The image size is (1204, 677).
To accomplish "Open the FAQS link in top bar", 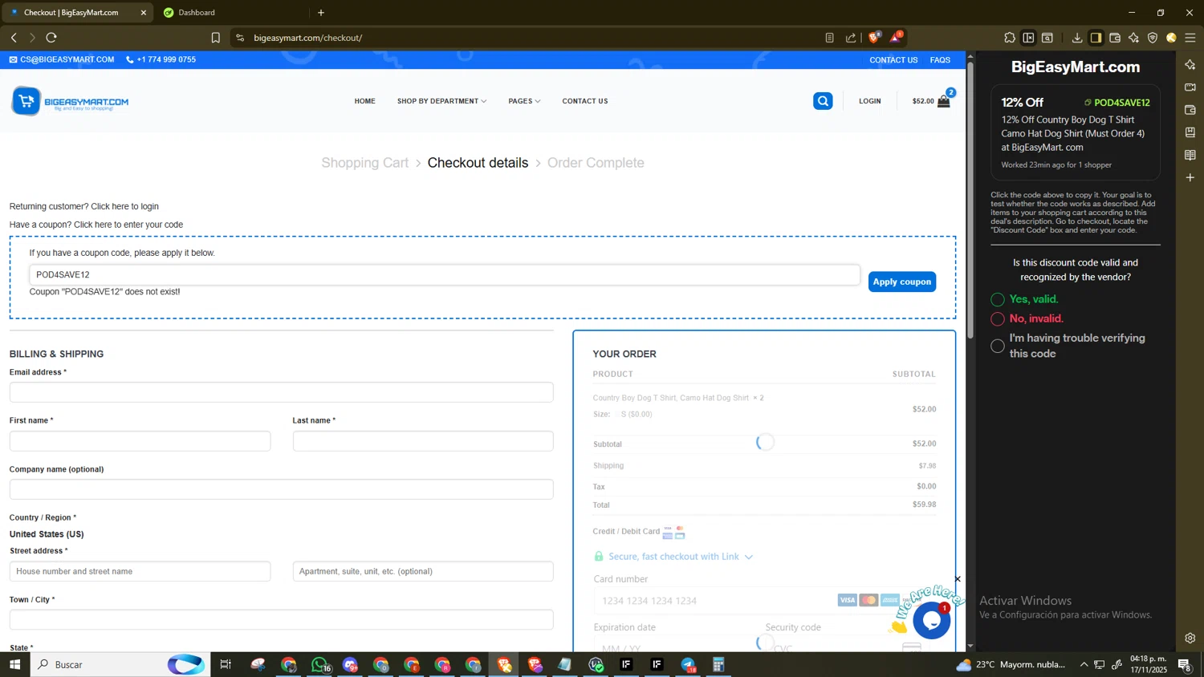I will [x=940, y=60].
